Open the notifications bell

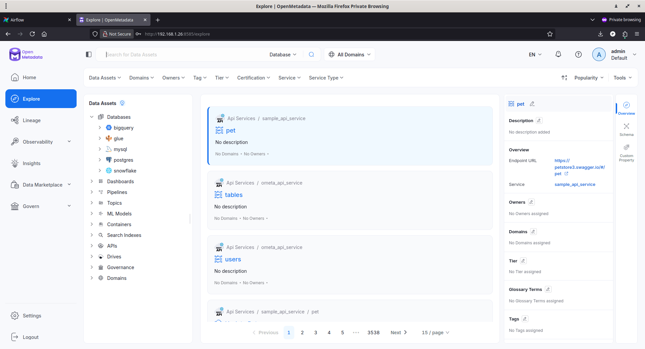coord(558,54)
